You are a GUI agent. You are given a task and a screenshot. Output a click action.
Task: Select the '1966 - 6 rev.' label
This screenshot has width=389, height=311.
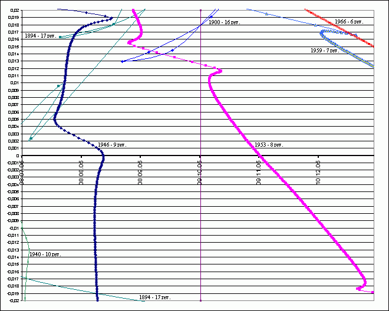349,22
